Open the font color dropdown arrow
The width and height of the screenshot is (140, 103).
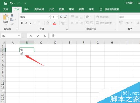(57, 23)
